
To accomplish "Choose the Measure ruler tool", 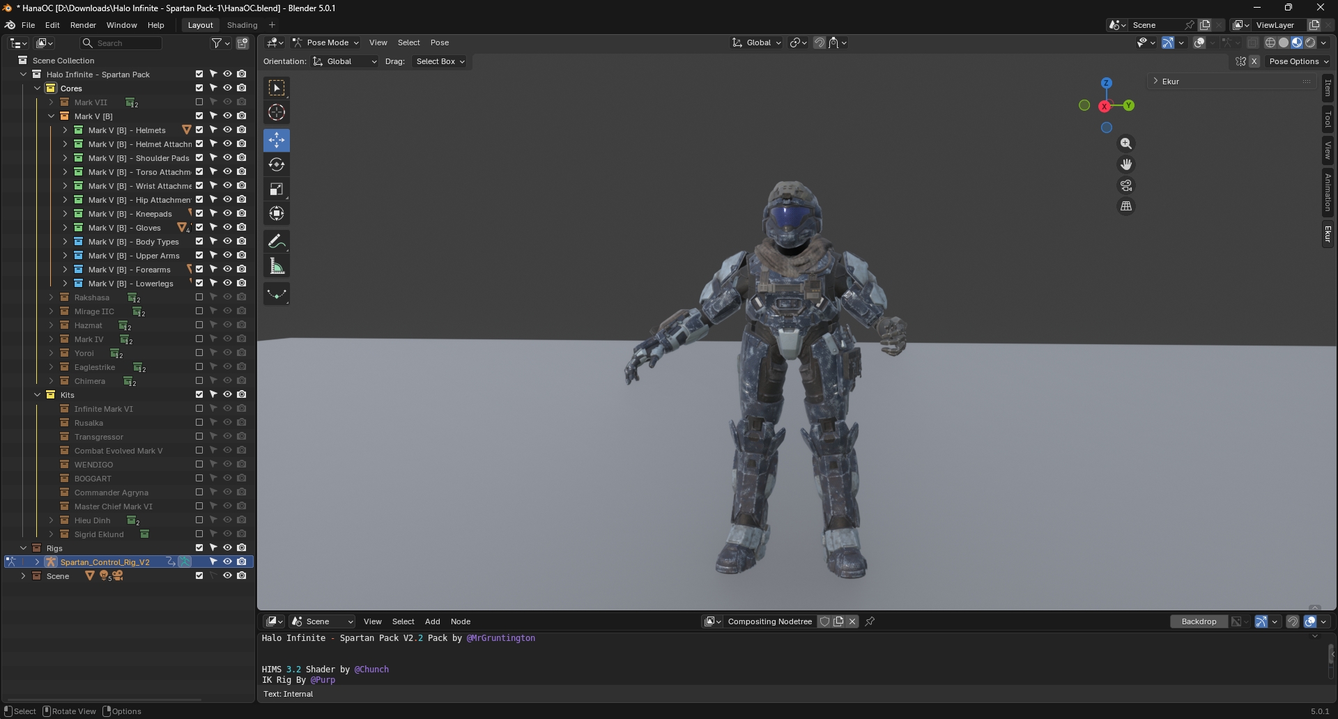I will [277, 266].
